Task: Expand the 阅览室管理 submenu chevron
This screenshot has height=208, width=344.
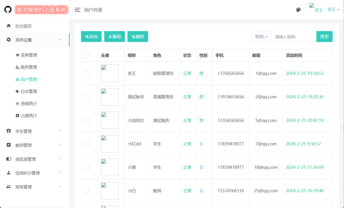Action: pos(60,159)
